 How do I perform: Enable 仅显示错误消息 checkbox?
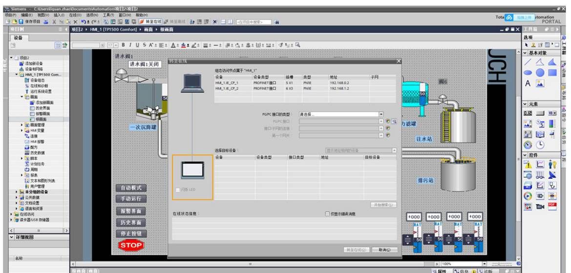click(327, 214)
